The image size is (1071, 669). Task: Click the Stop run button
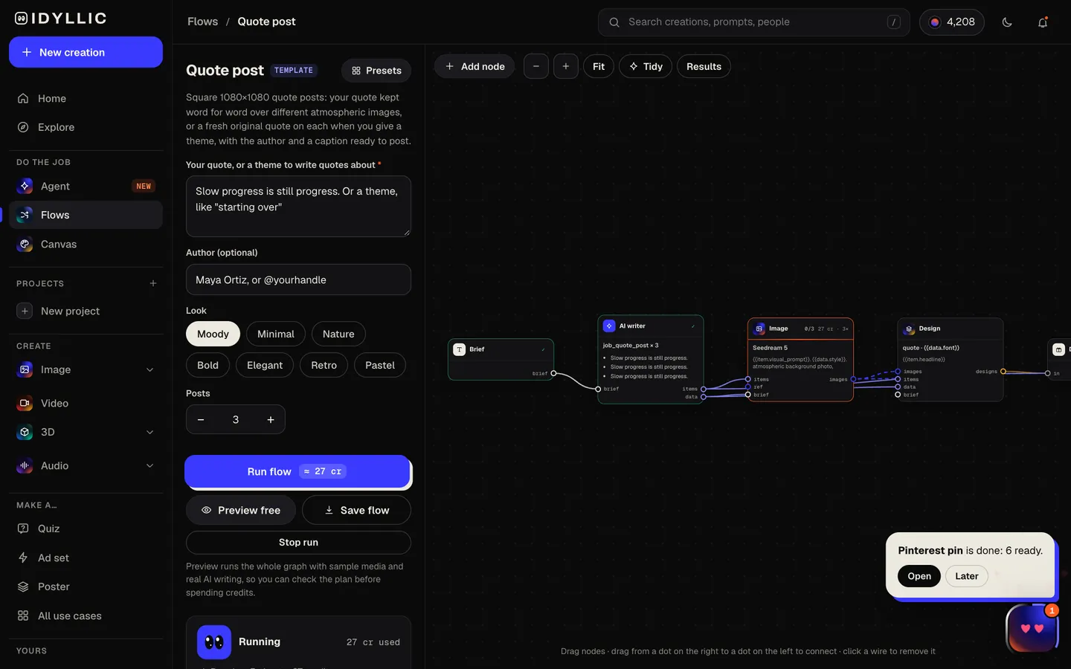click(x=298, y=543)
